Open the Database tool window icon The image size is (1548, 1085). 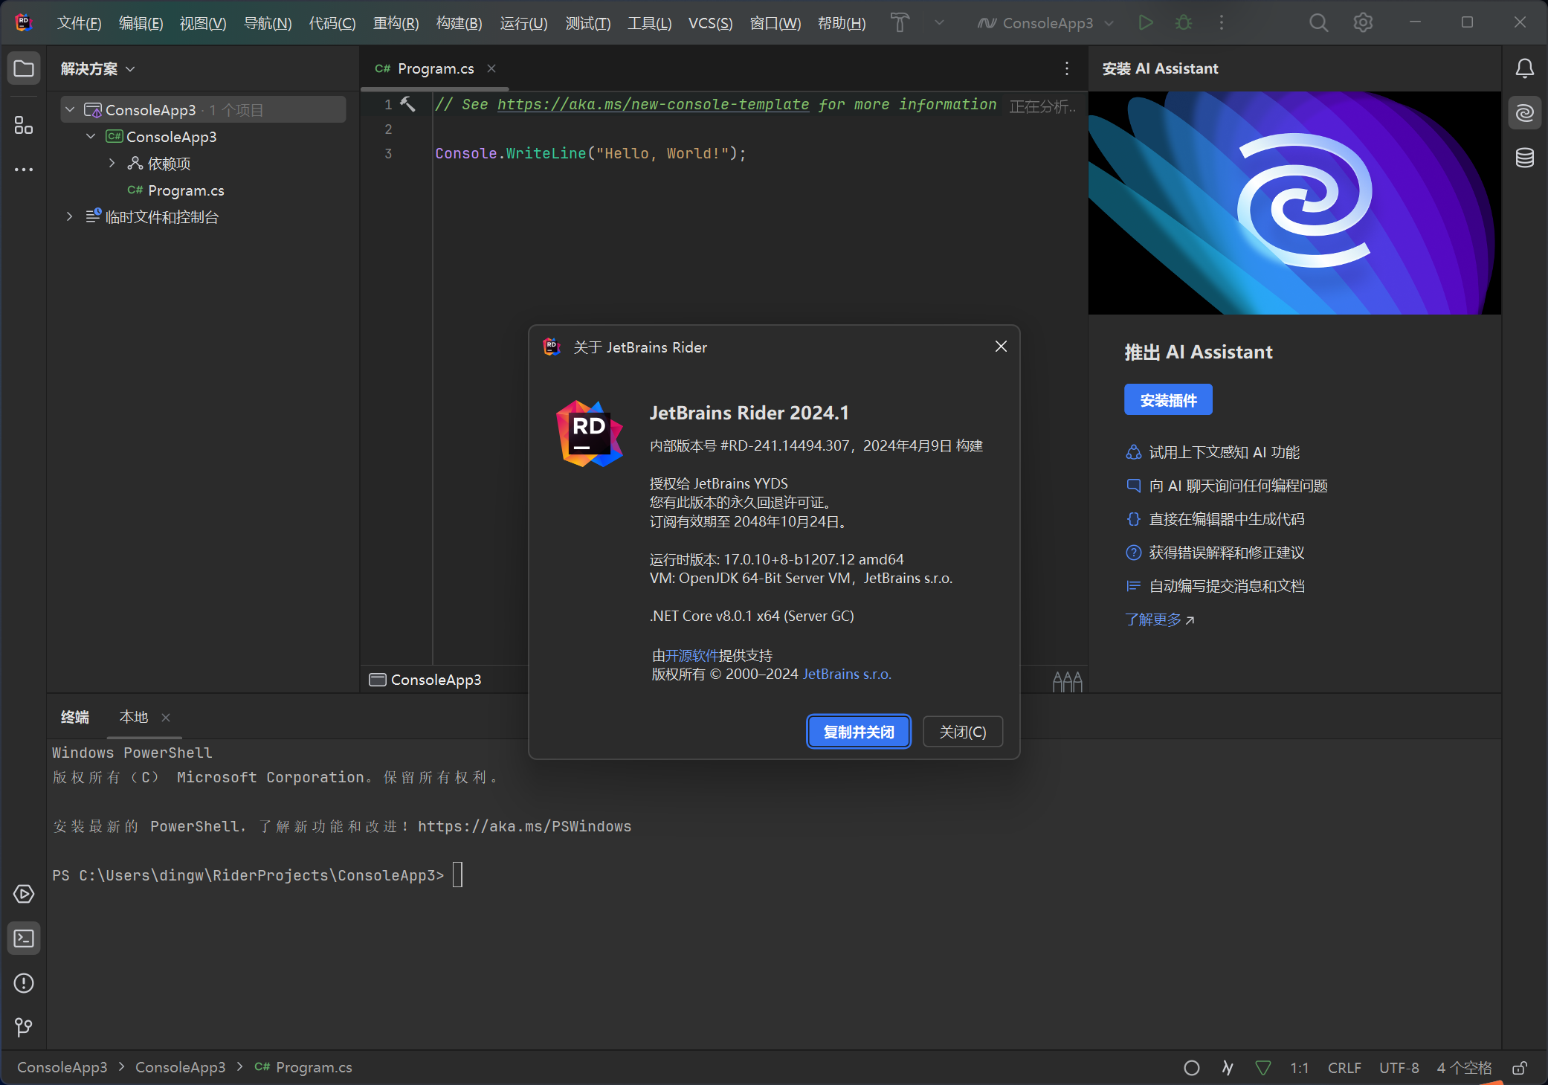tap(1524, 158)
